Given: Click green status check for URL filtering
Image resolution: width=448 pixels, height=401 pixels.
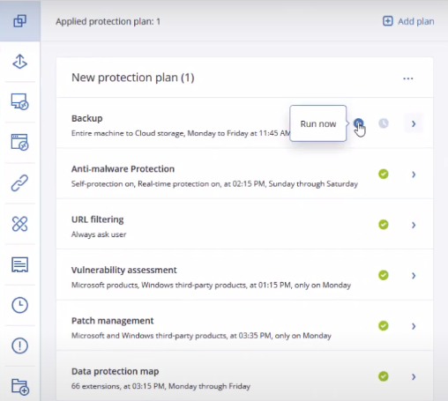Looking at the screenshot, I should [384, 225].
